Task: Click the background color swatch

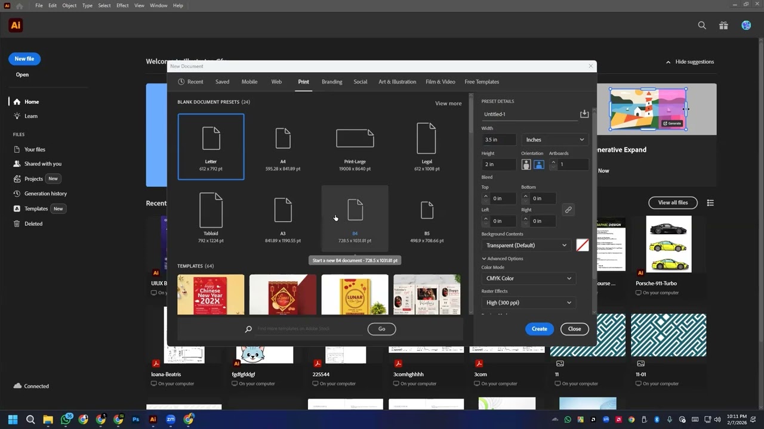Action: pos(583,245)
